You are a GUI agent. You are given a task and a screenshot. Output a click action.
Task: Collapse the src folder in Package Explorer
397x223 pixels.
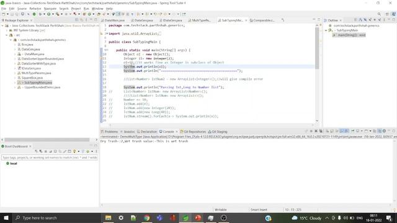[7, 35]
